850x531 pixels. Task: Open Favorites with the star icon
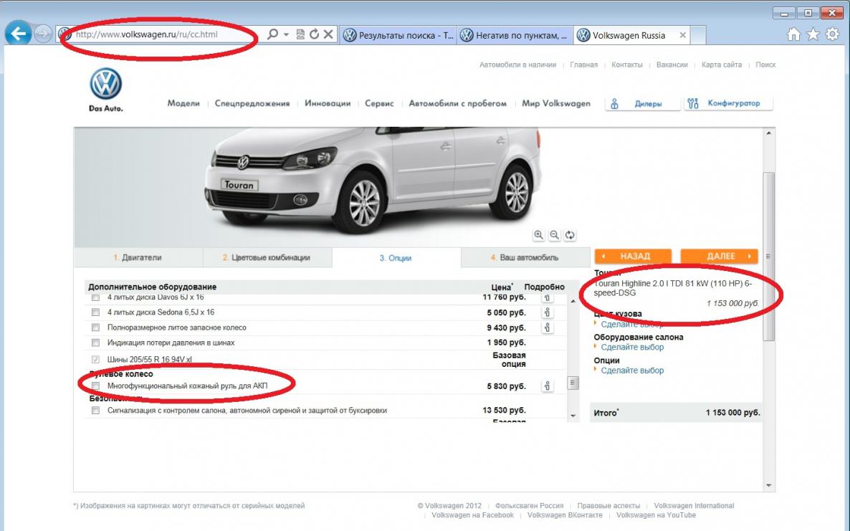[813, 34]
